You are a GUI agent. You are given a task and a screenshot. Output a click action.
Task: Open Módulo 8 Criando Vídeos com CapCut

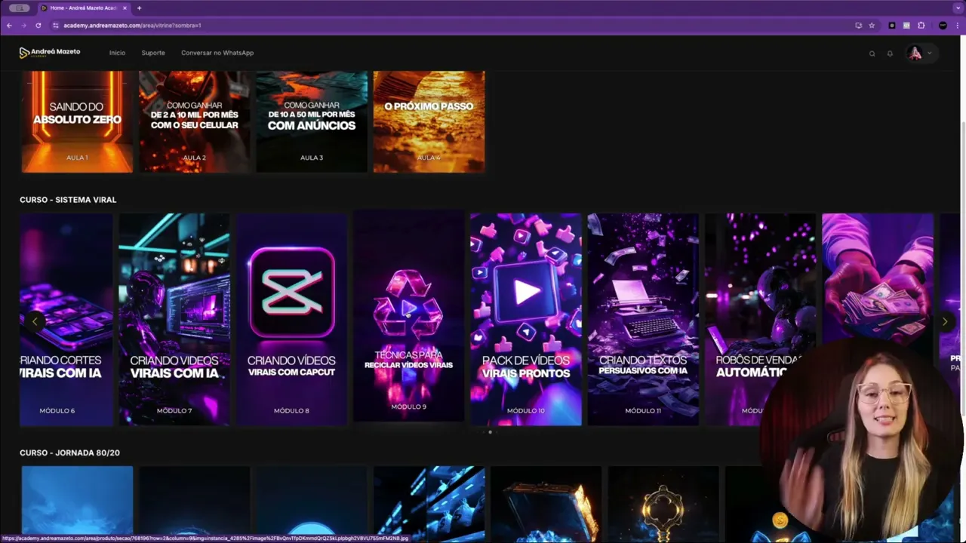pyautogui.click(x=291, y=319)
